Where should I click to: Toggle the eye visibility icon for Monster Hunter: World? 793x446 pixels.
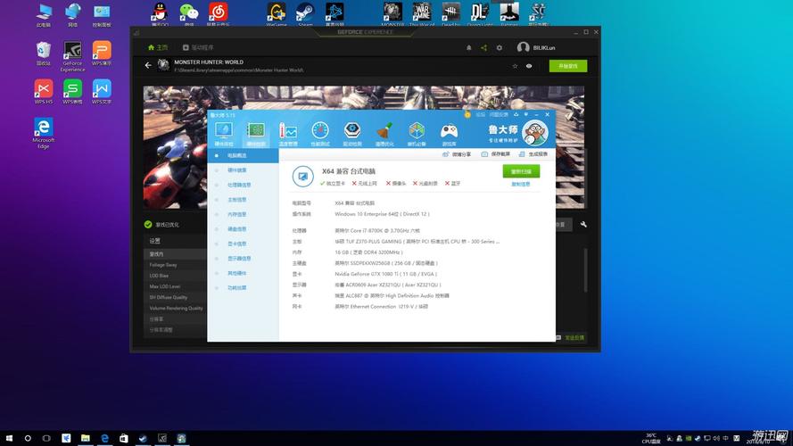529,66
